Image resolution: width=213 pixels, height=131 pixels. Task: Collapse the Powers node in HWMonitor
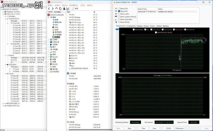point(5,55)
